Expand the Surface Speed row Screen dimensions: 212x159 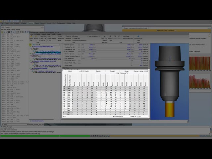point(64,54)
